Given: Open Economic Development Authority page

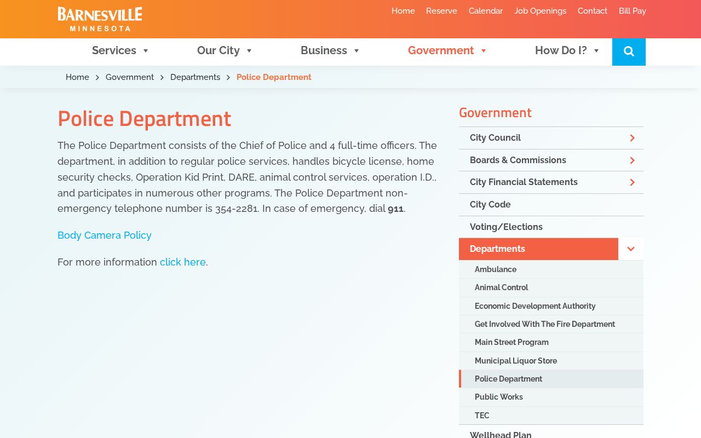Looking at the screenshot, I should (x=551, y=306).
